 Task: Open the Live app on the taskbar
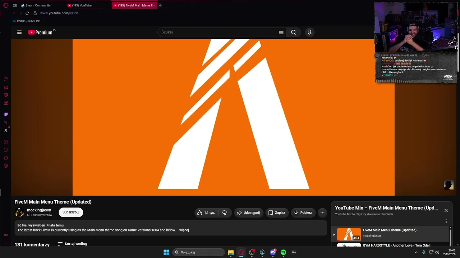pos(294,252)
